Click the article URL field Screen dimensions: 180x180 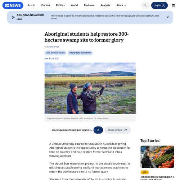72,130
